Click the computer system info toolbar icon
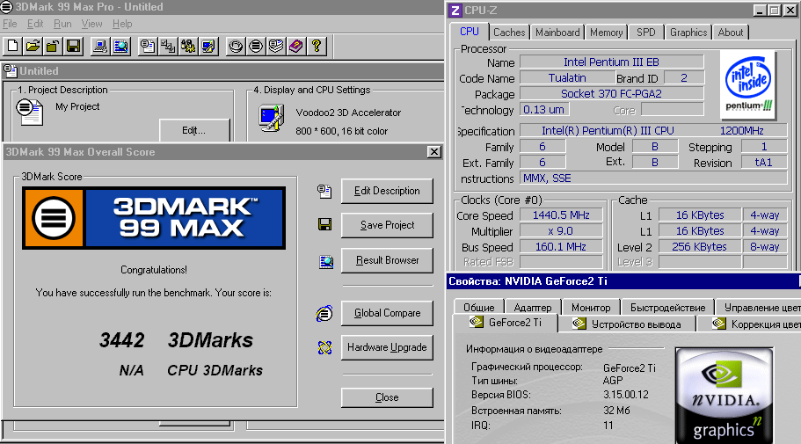This screenshot has height=444, width=801. coord(100,46)
